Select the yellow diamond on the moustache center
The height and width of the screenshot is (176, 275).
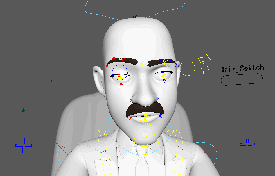point(147,106)
